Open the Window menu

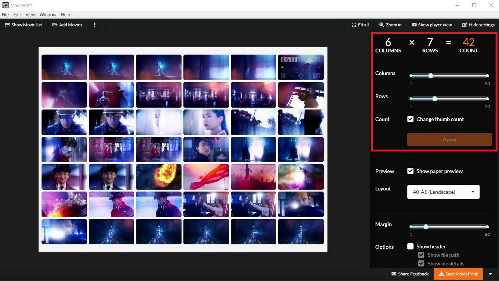[48, 15]
